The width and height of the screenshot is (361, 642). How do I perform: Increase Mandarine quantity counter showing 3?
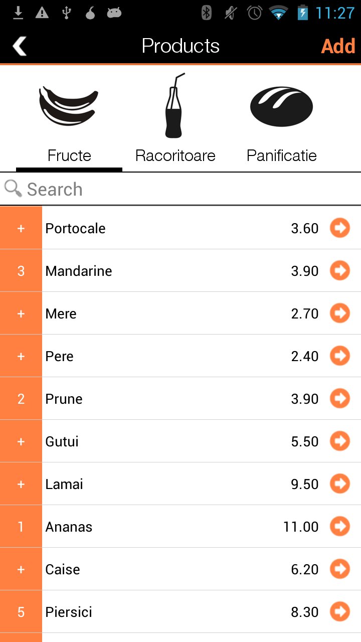pyautogui.click(x=21, y=271)
